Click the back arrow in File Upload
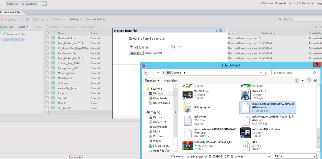Screen dimensions: 322x159 [146, 73]
